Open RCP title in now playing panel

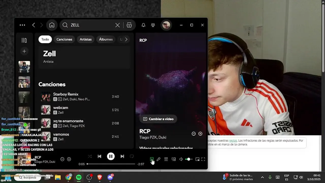point(145,131)
